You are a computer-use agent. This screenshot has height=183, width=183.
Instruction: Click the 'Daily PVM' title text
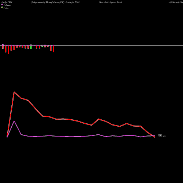pyautogui.click(x=7, y=2)
